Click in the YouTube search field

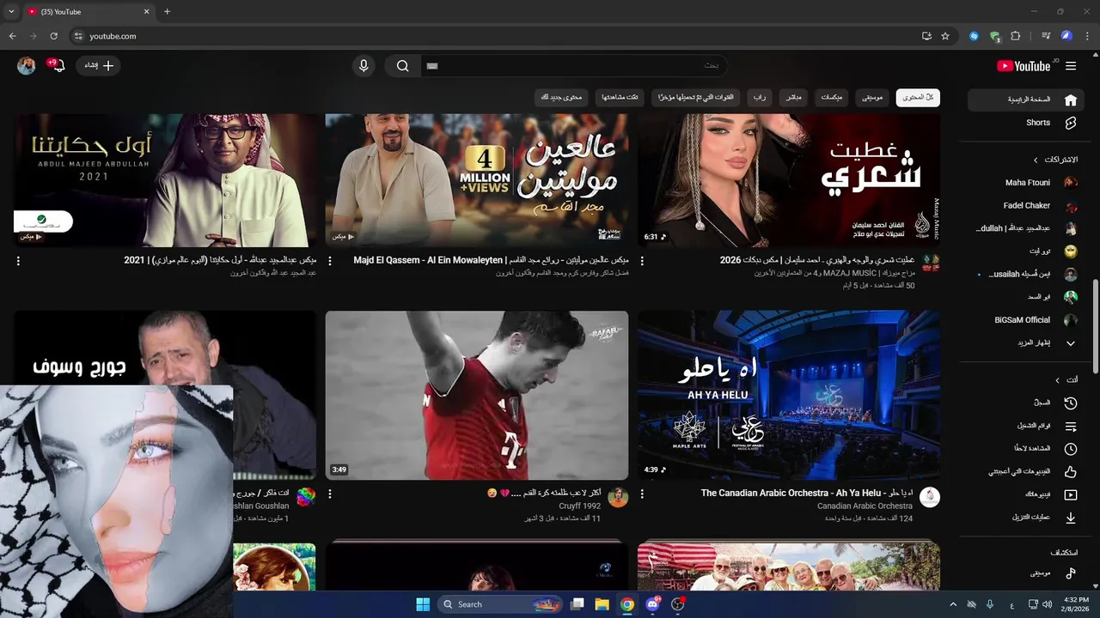tap(574, 66)
